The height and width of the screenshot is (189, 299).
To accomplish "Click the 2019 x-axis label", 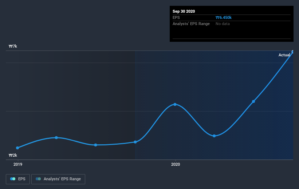I will point(18,164).
